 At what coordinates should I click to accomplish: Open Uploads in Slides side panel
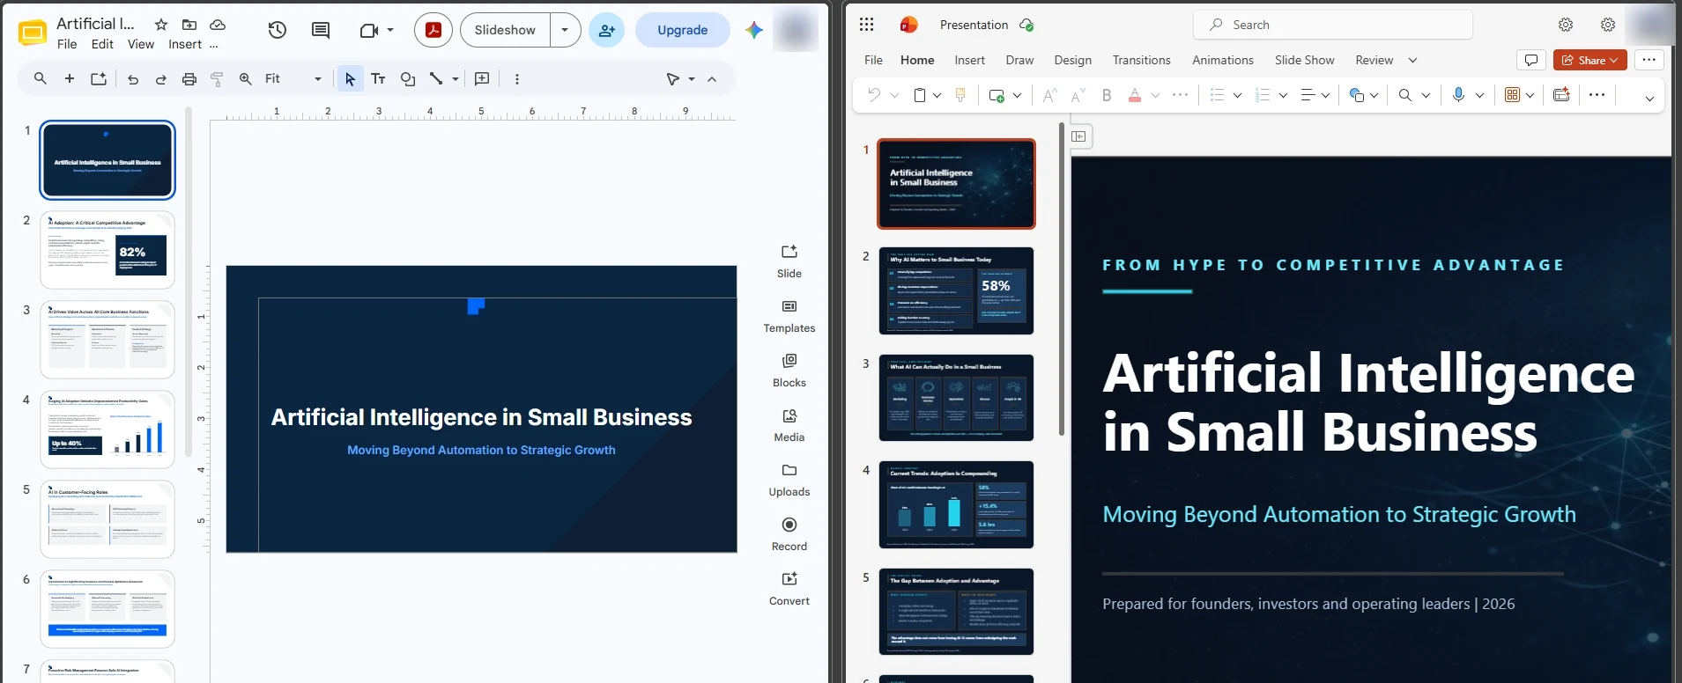tap(789, 480)
